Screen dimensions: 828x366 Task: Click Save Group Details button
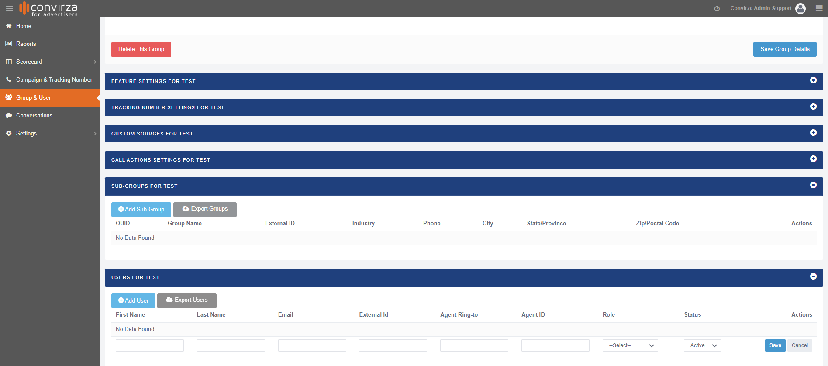point(785,49)
